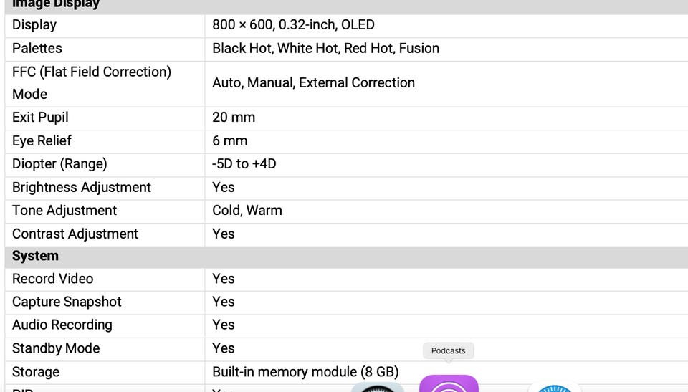Click the Record Video label
This screenshot has width=688, height=392.
tap(53, 279)
